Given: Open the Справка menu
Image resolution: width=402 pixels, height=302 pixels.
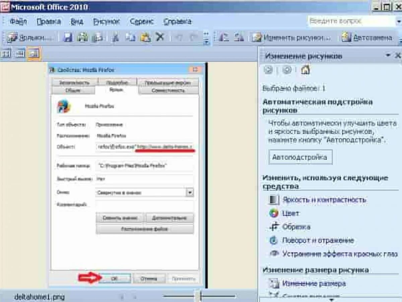Looking at the screenshot, I should (177, 22).
